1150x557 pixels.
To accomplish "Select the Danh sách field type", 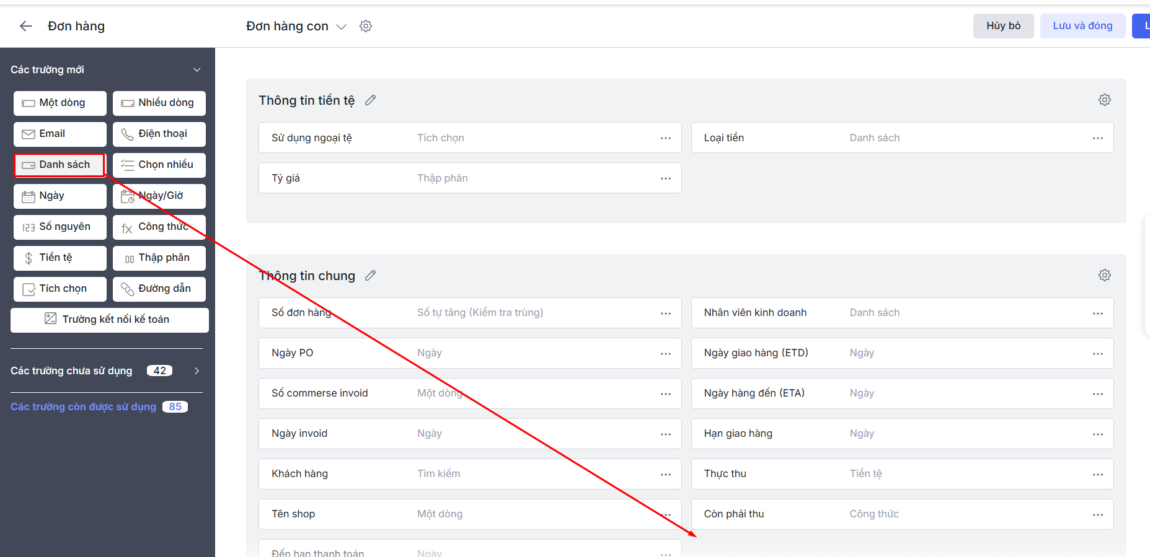I will tap(60, 165).
